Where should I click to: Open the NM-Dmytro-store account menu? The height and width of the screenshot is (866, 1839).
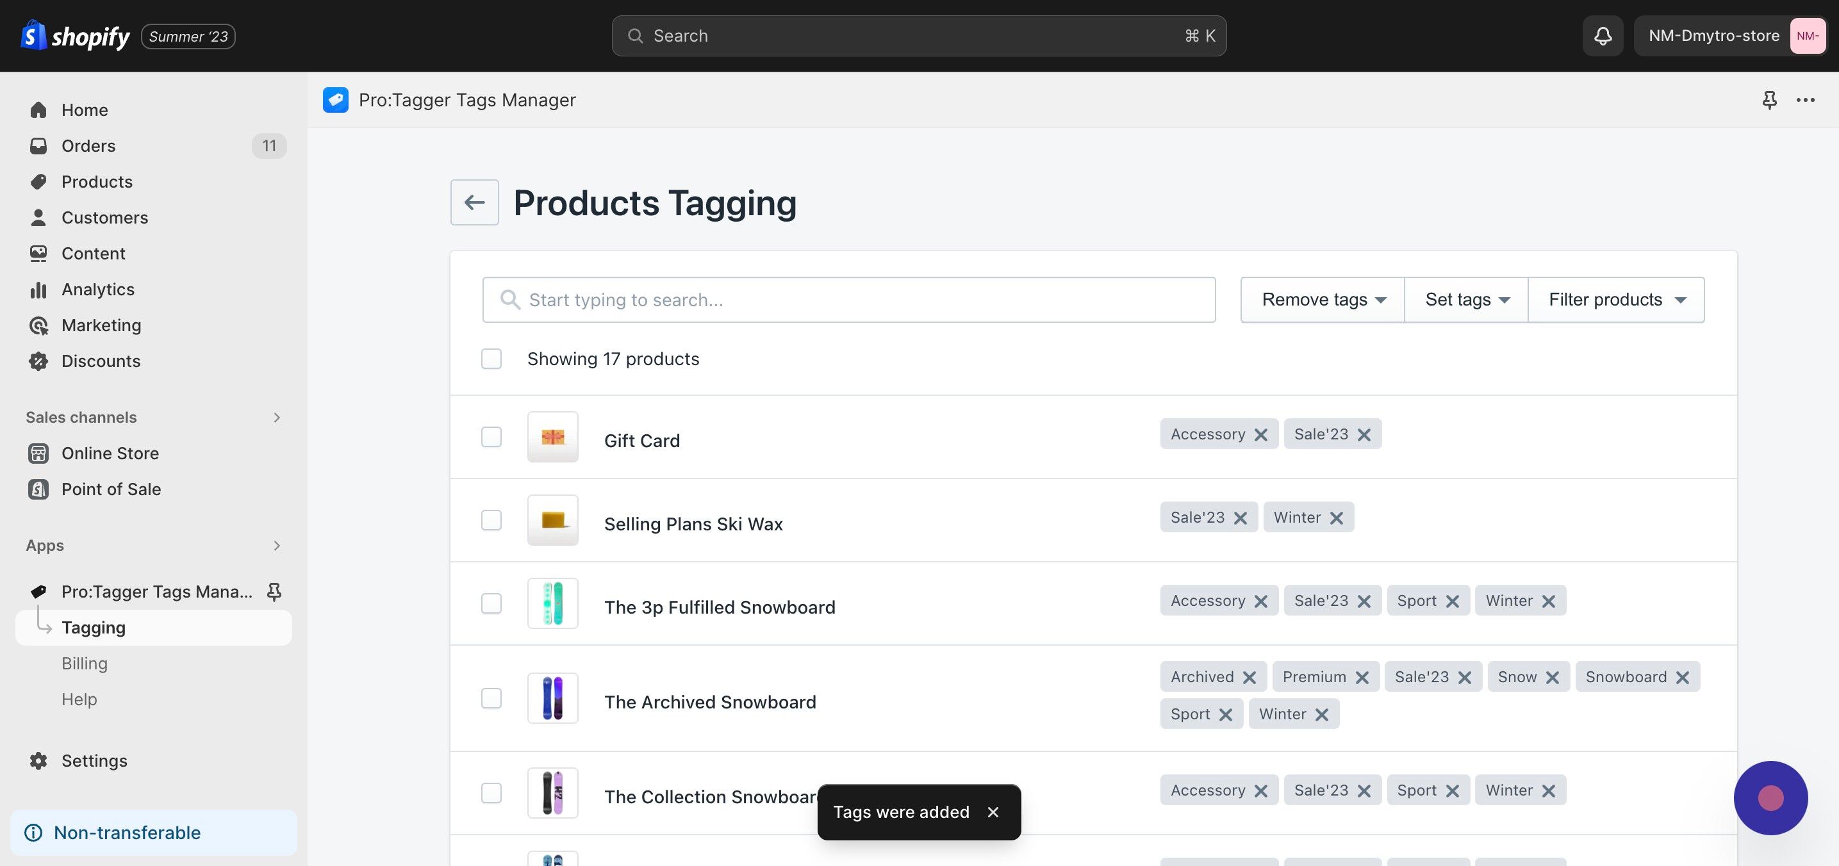click(1730, 36)
